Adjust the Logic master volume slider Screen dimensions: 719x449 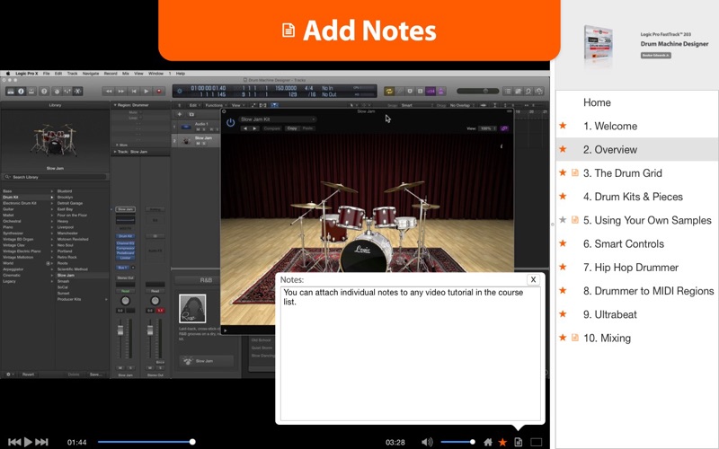[477, 92]
